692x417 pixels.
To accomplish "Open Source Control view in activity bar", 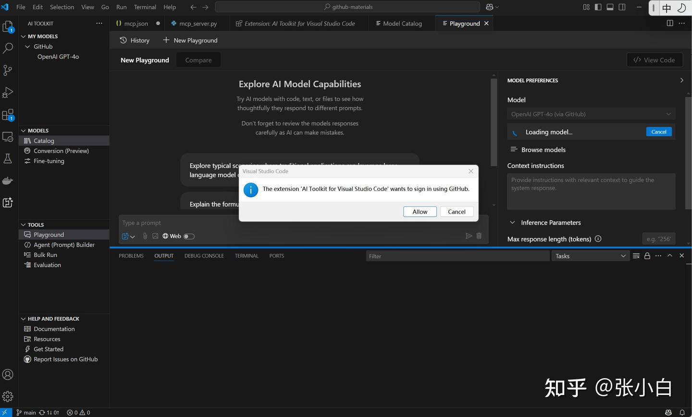I will coord(8,70).
